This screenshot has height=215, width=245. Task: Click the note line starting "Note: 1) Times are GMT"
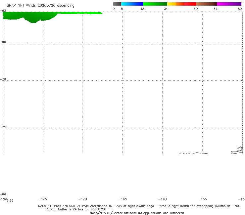tap(139, 206)
